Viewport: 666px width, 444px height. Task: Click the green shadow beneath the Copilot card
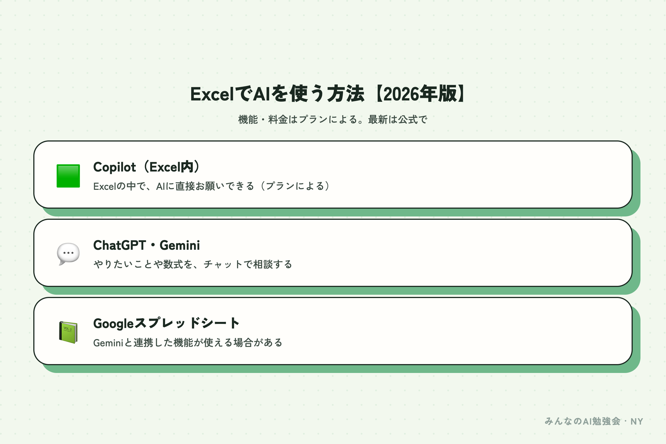pos(340,213)
